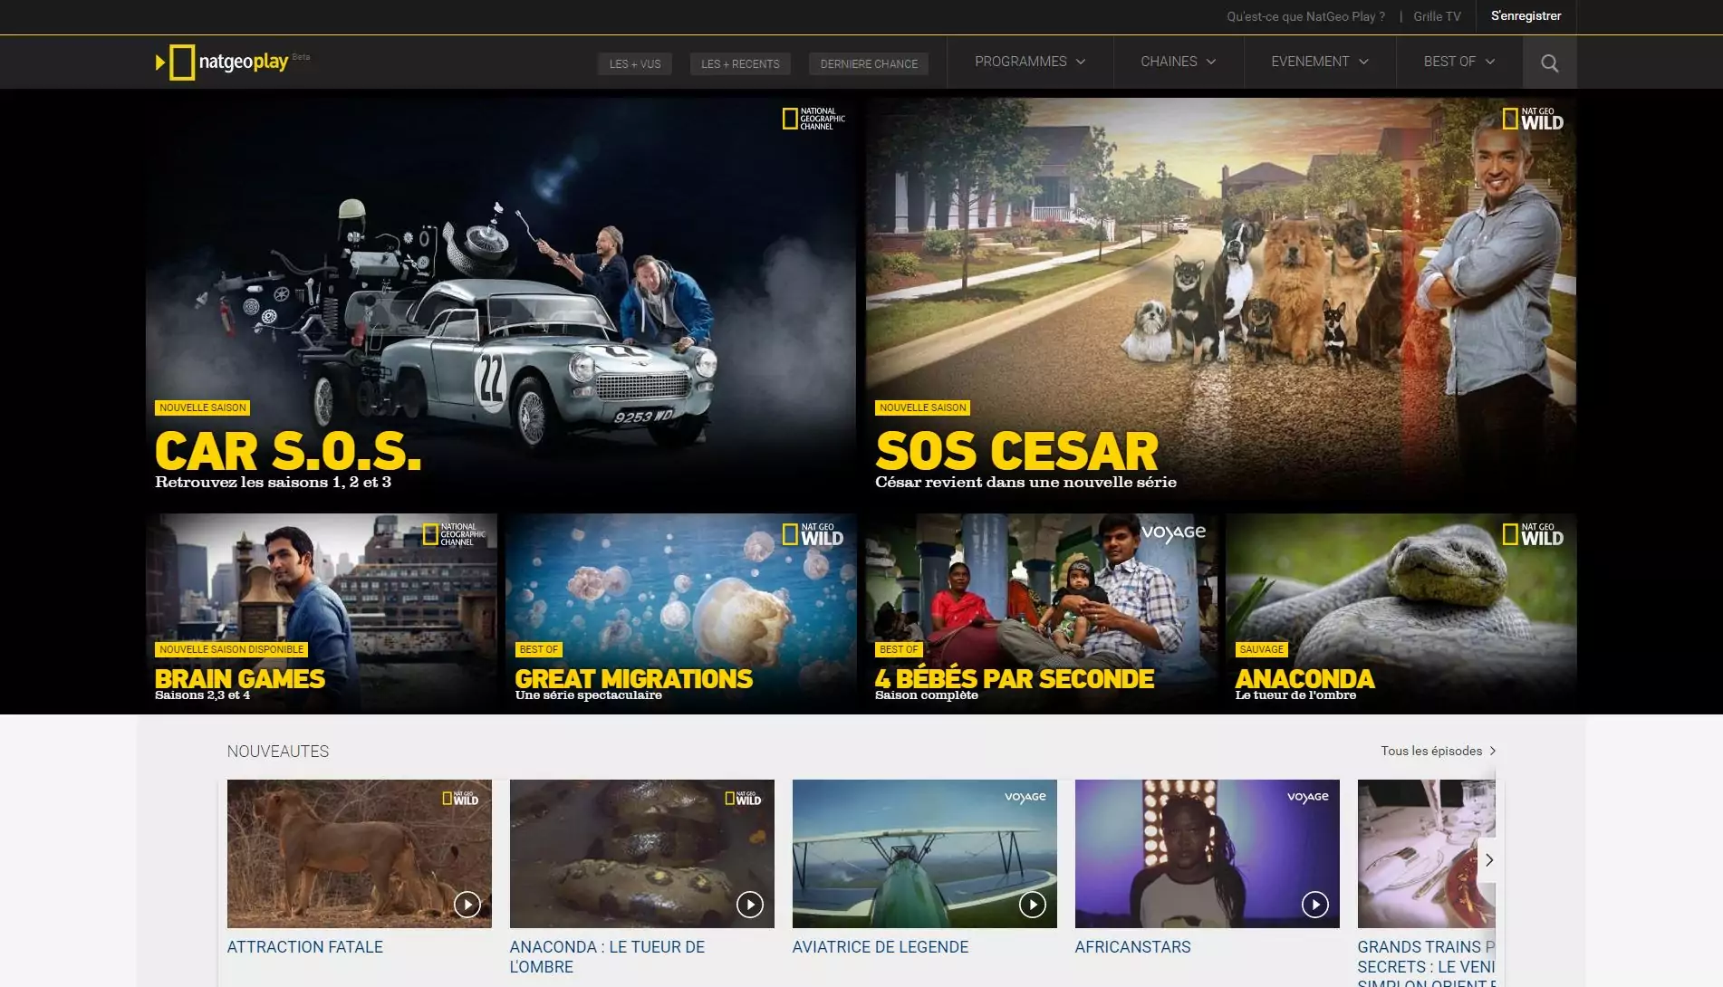Viewport: 1723px width, 987px height.
Task: Hit the play icon on Africanstars
Action: 1314,904
